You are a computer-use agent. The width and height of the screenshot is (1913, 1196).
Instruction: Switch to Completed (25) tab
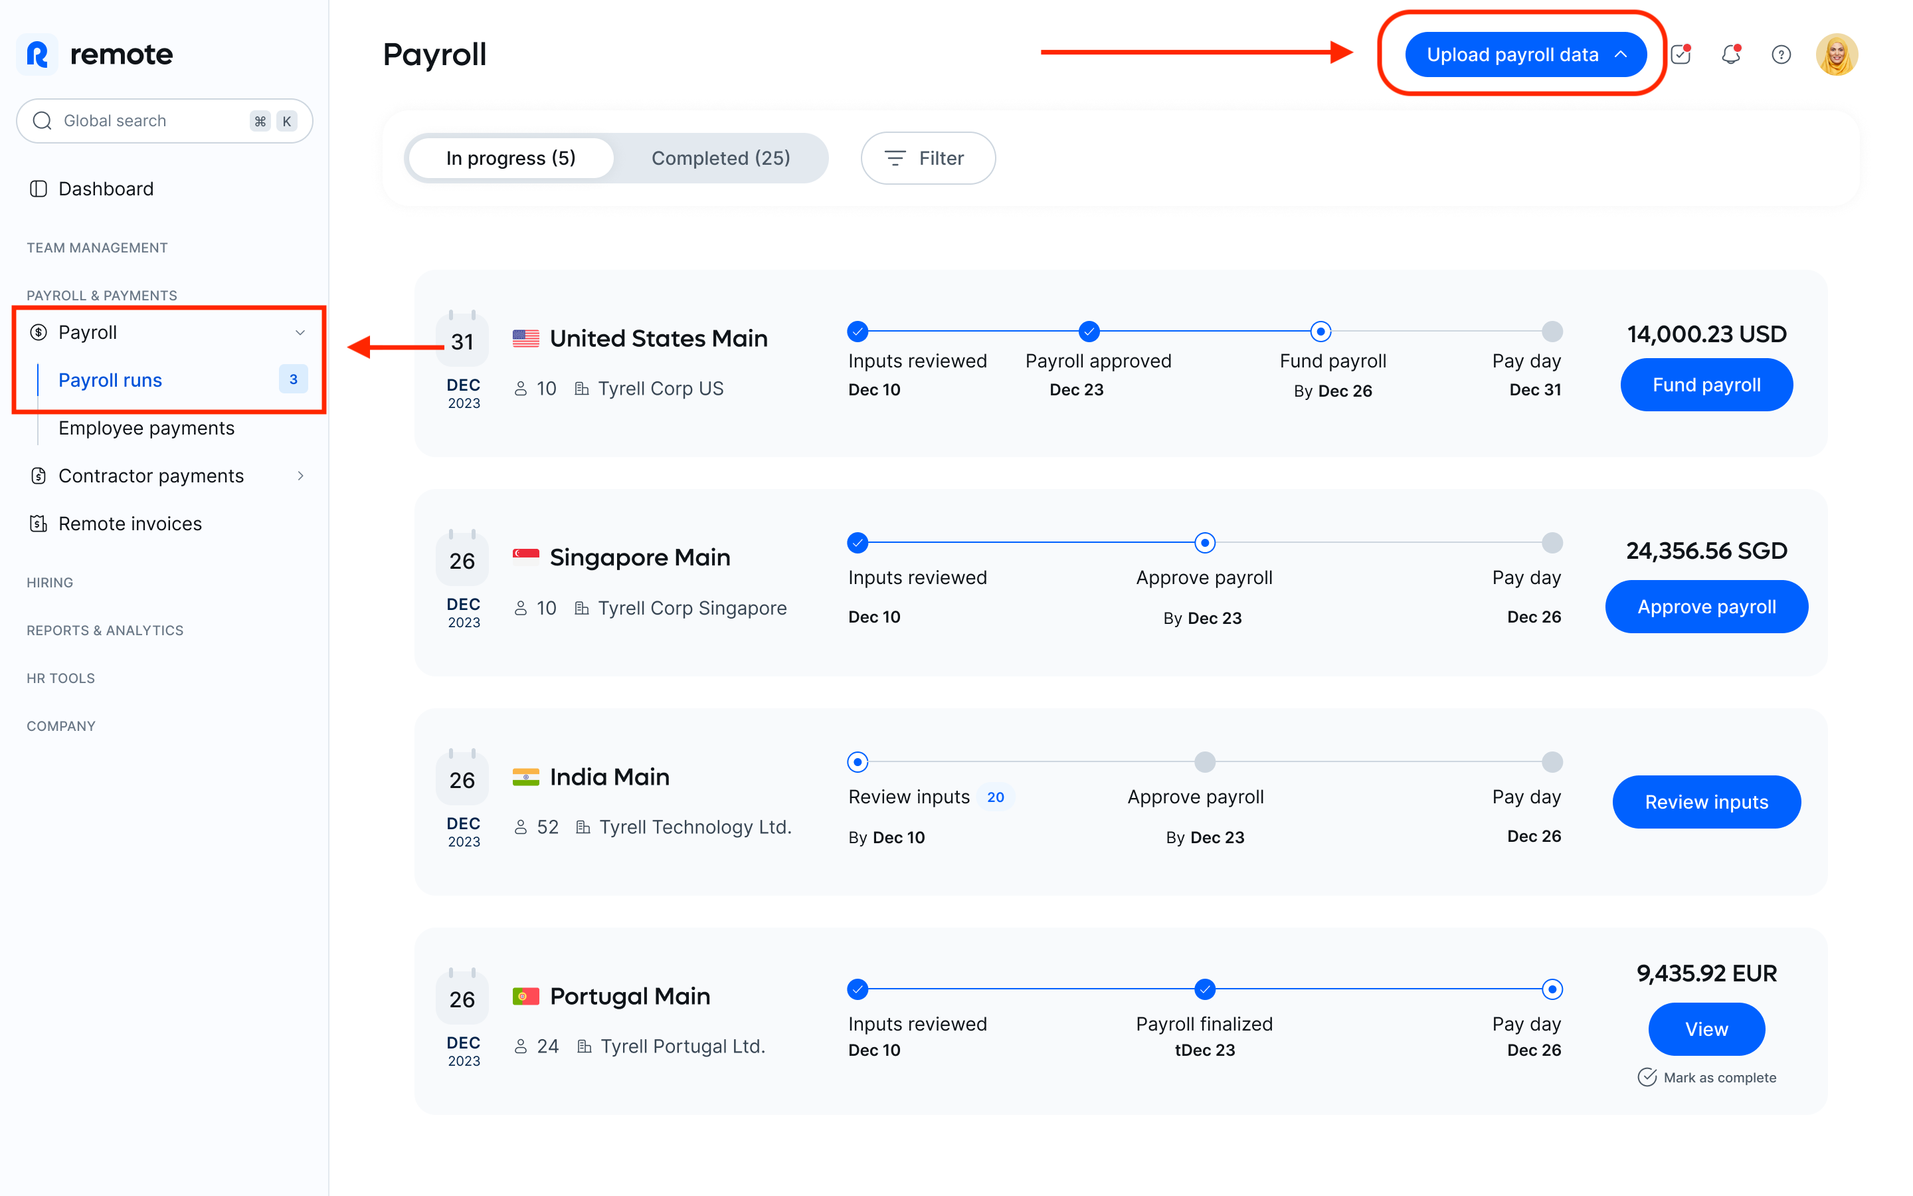pos(720,158)
